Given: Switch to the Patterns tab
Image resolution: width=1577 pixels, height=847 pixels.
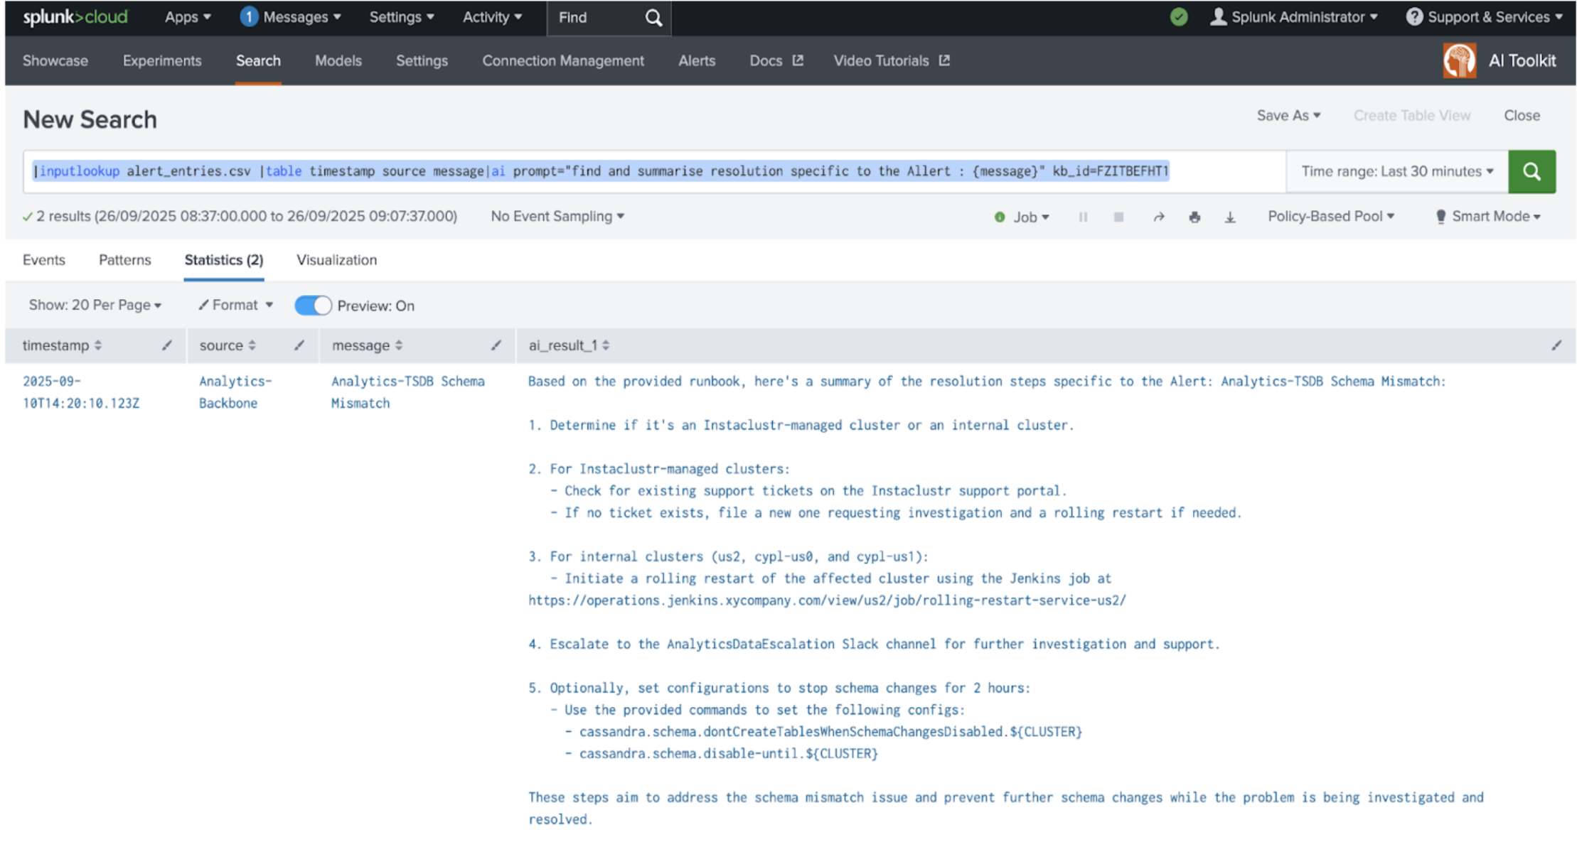Looking at the screenshot, I should pos(125,260).
